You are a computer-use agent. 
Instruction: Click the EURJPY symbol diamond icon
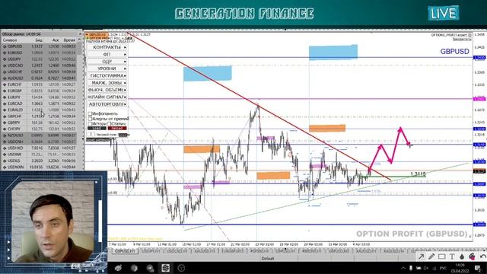(5, 97)
